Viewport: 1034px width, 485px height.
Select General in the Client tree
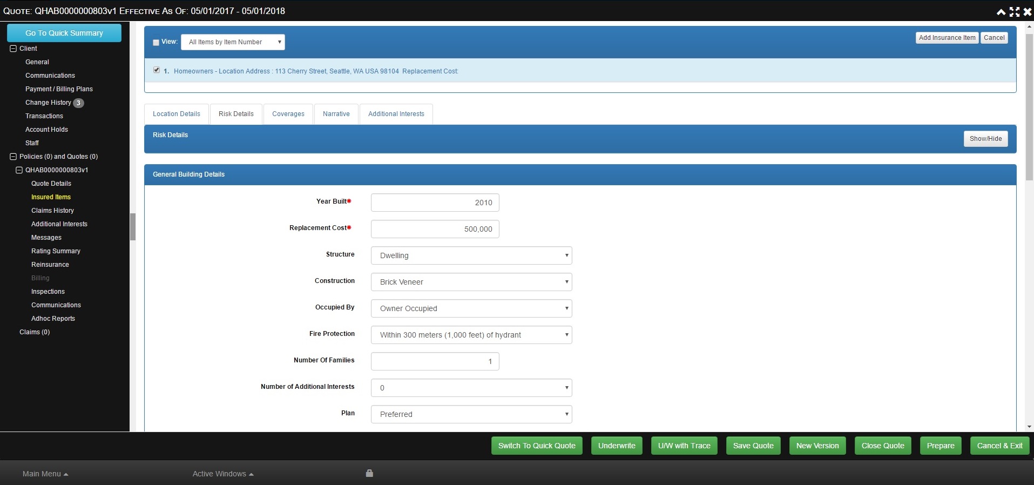coord(37,62)
